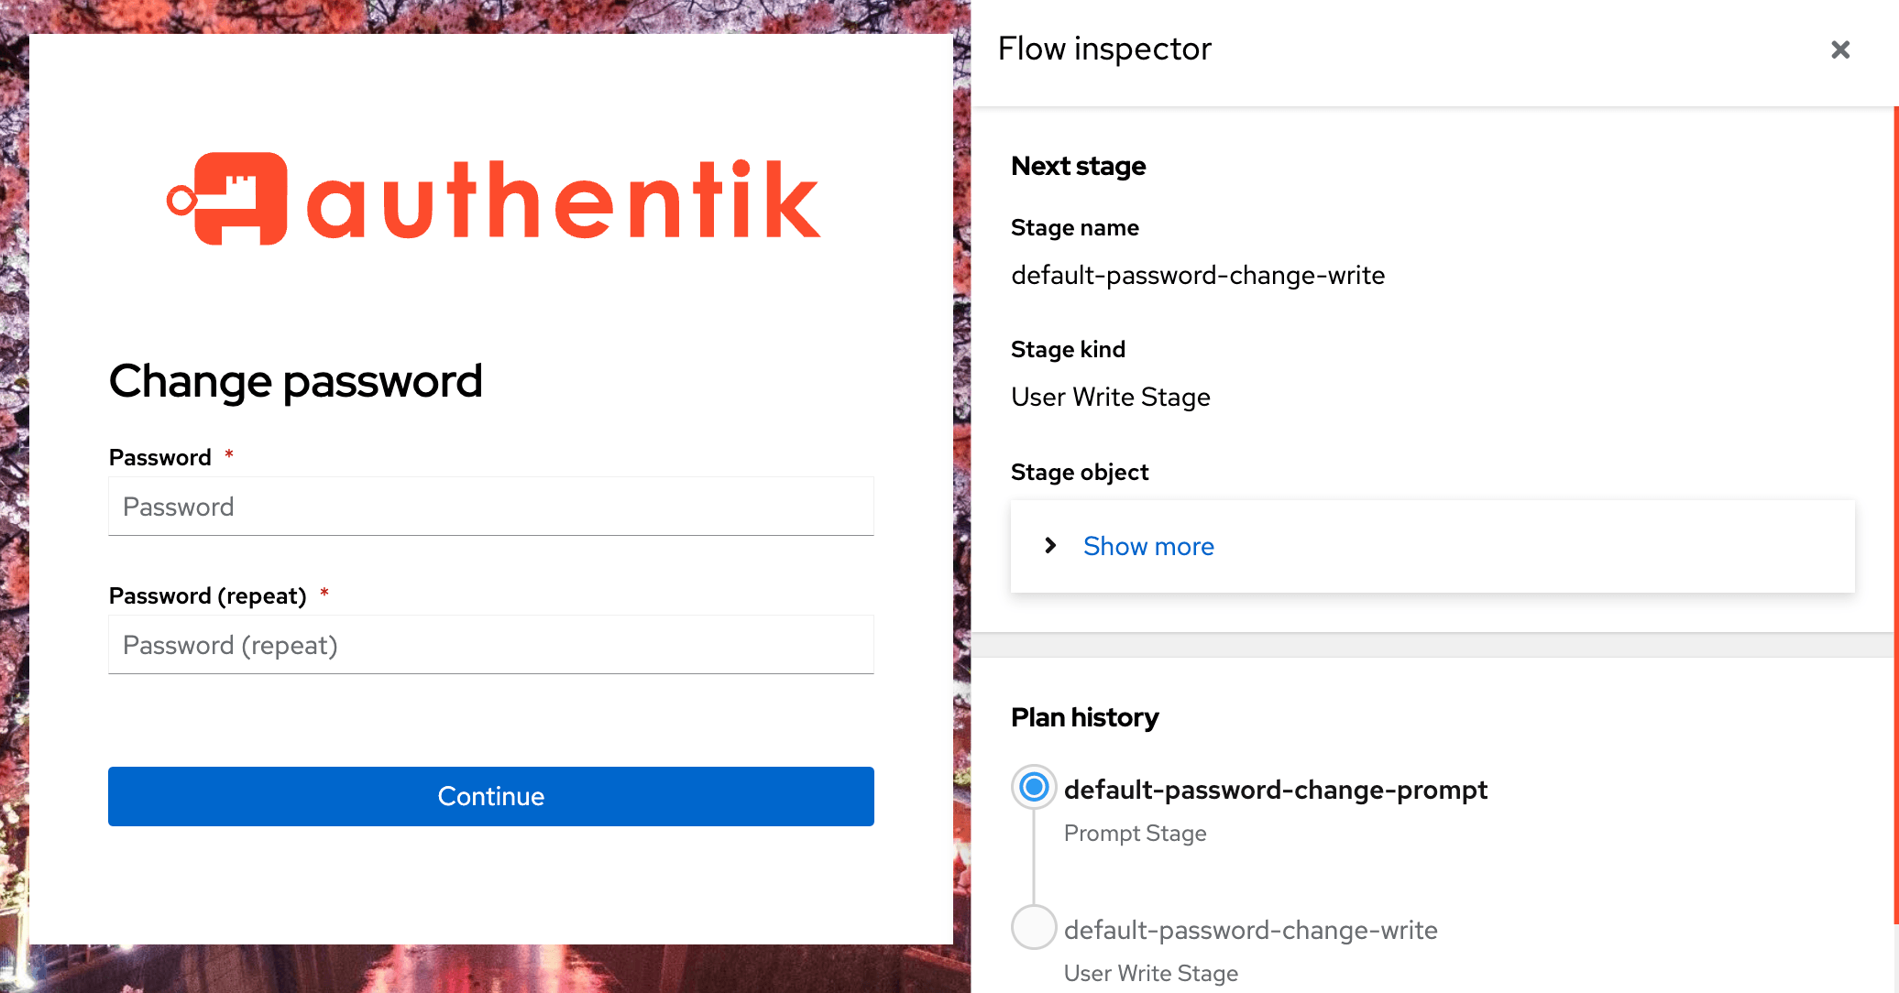Expand the Stage object chevron arrow
1899x993 pixels.
1050,546
